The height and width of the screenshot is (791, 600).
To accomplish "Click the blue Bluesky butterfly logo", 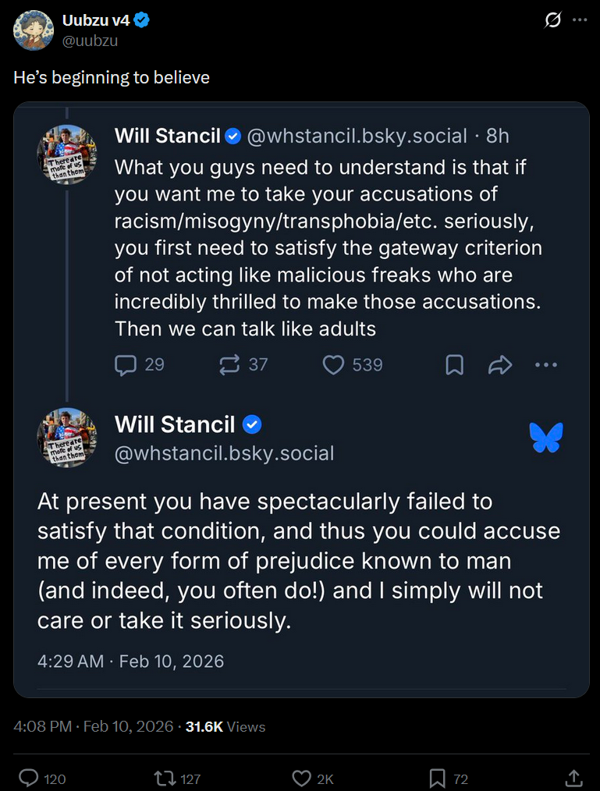I will (x=546, y=438).
